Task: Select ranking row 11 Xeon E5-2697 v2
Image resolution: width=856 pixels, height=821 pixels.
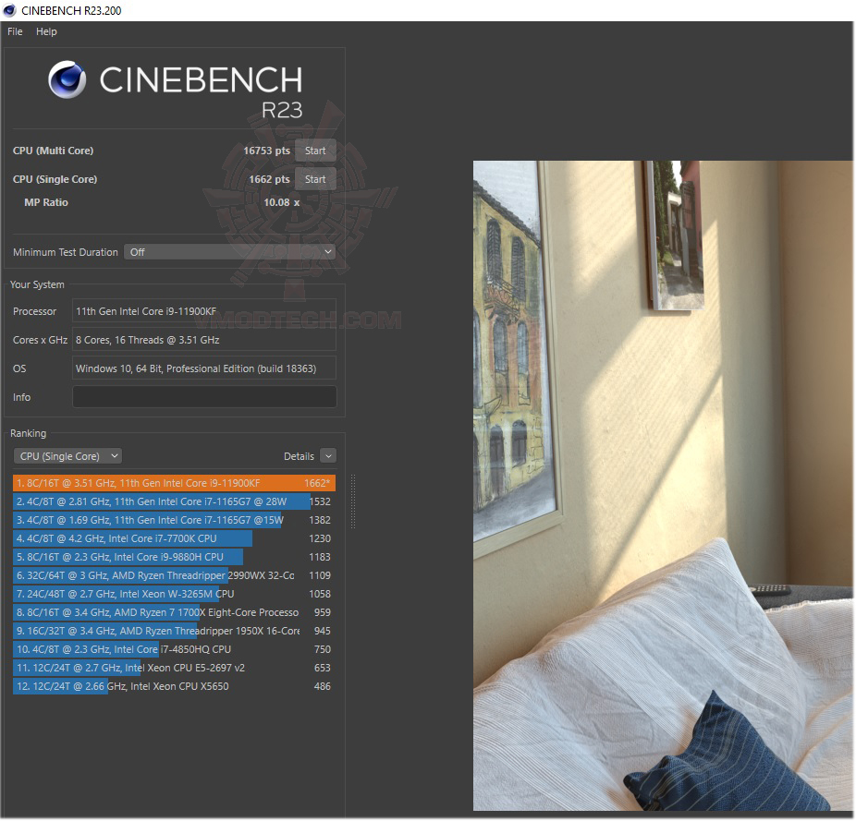Action: pos(174,669)
